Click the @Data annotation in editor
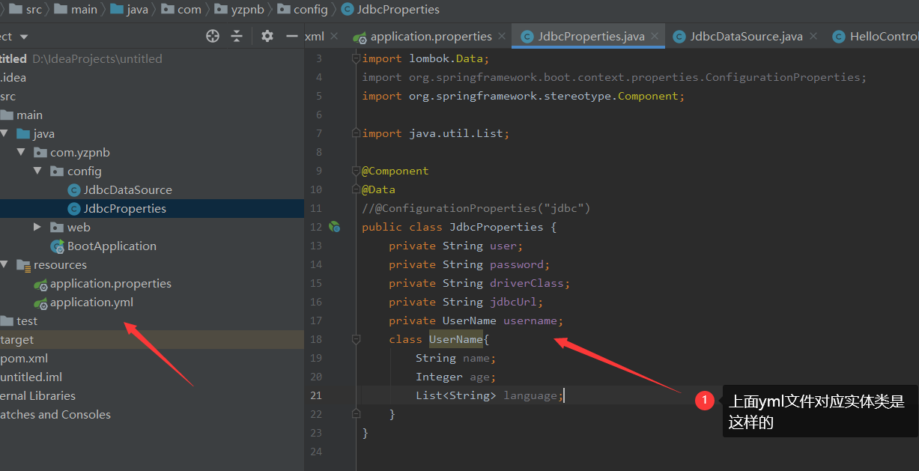Image resolution: width=919 pixels, height=471 pixels. [378, 189]
